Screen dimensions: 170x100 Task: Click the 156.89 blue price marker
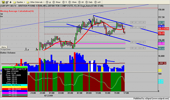[x=161, y=27]
